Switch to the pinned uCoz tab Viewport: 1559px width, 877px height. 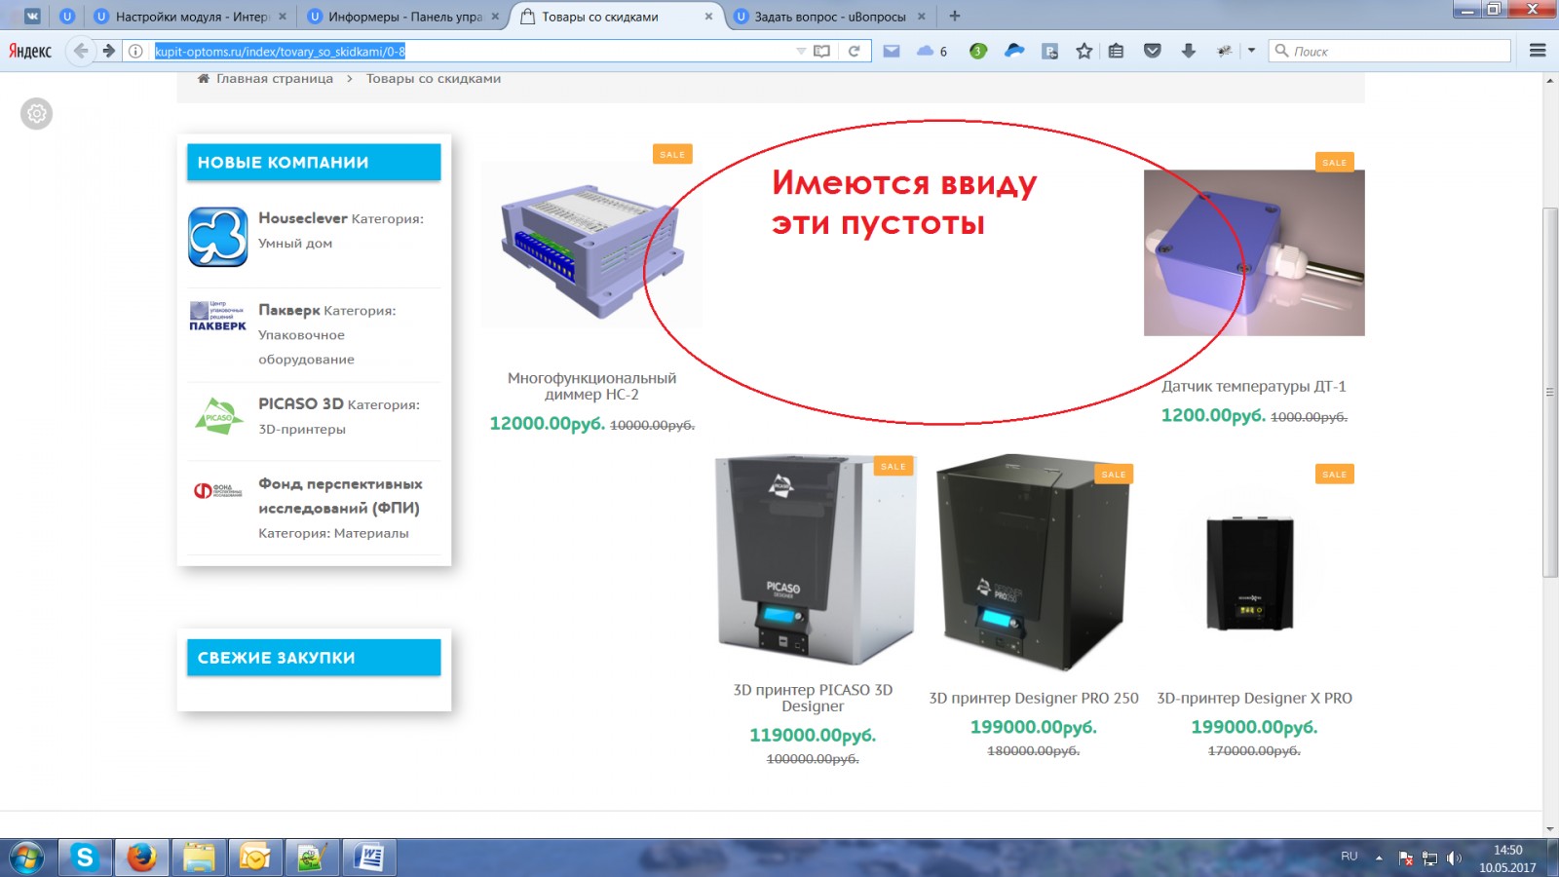pos(67,17)
